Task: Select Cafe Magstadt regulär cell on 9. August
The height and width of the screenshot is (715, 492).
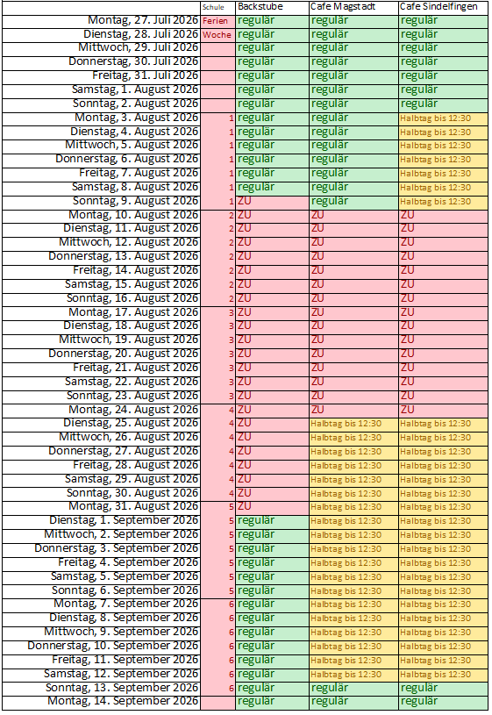Action: 353,202
